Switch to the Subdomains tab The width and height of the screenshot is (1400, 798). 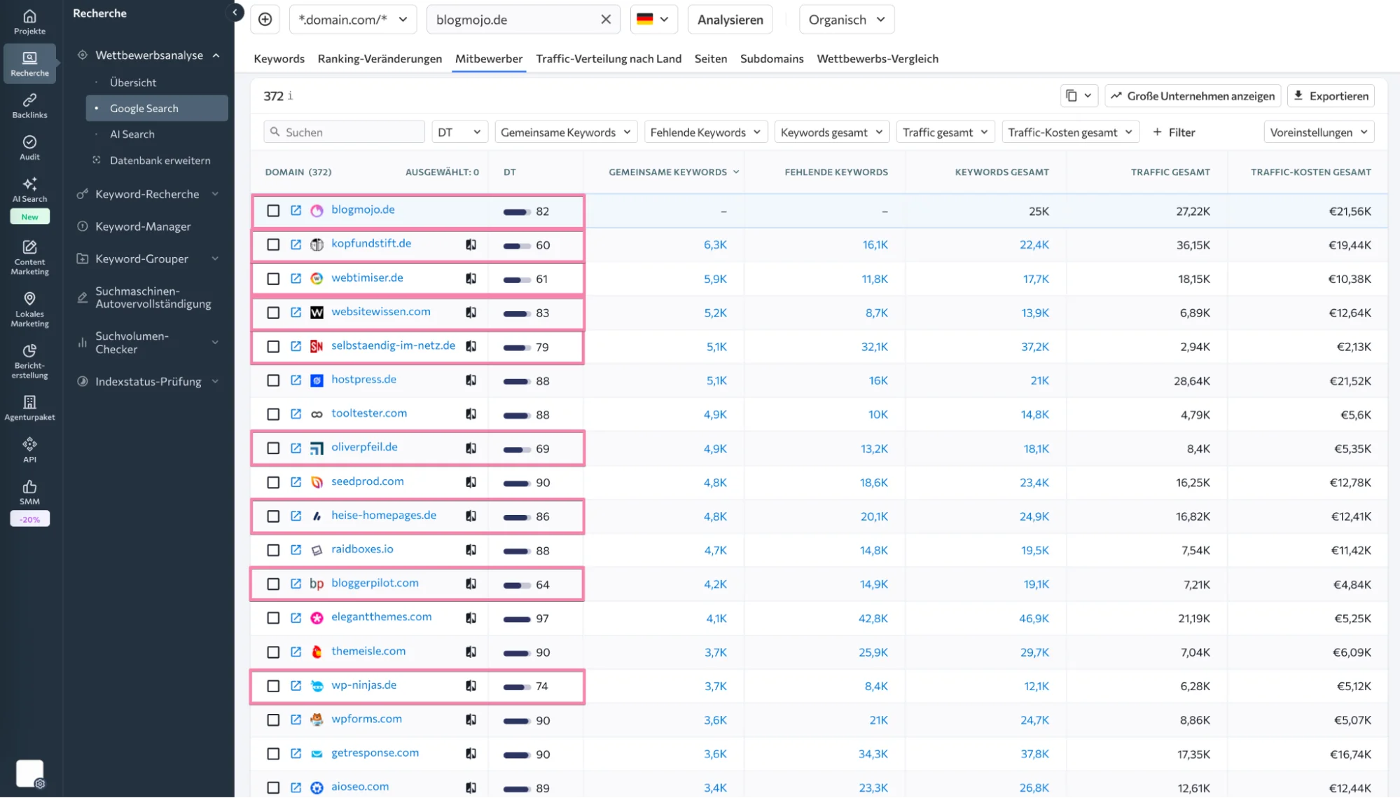[x=772, y=59]
